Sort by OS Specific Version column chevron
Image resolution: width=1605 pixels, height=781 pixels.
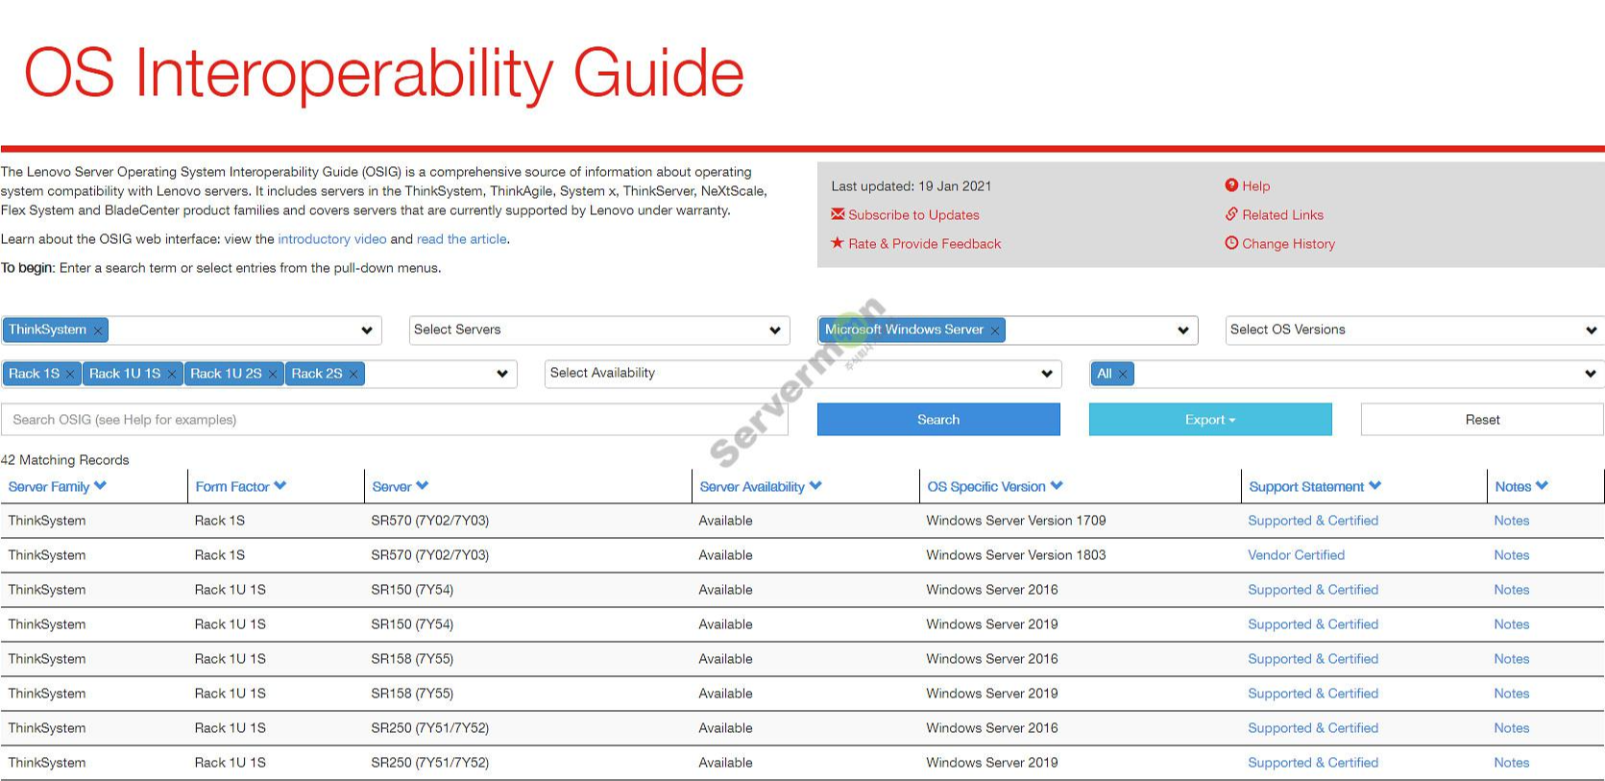[x=1057, y=486]
